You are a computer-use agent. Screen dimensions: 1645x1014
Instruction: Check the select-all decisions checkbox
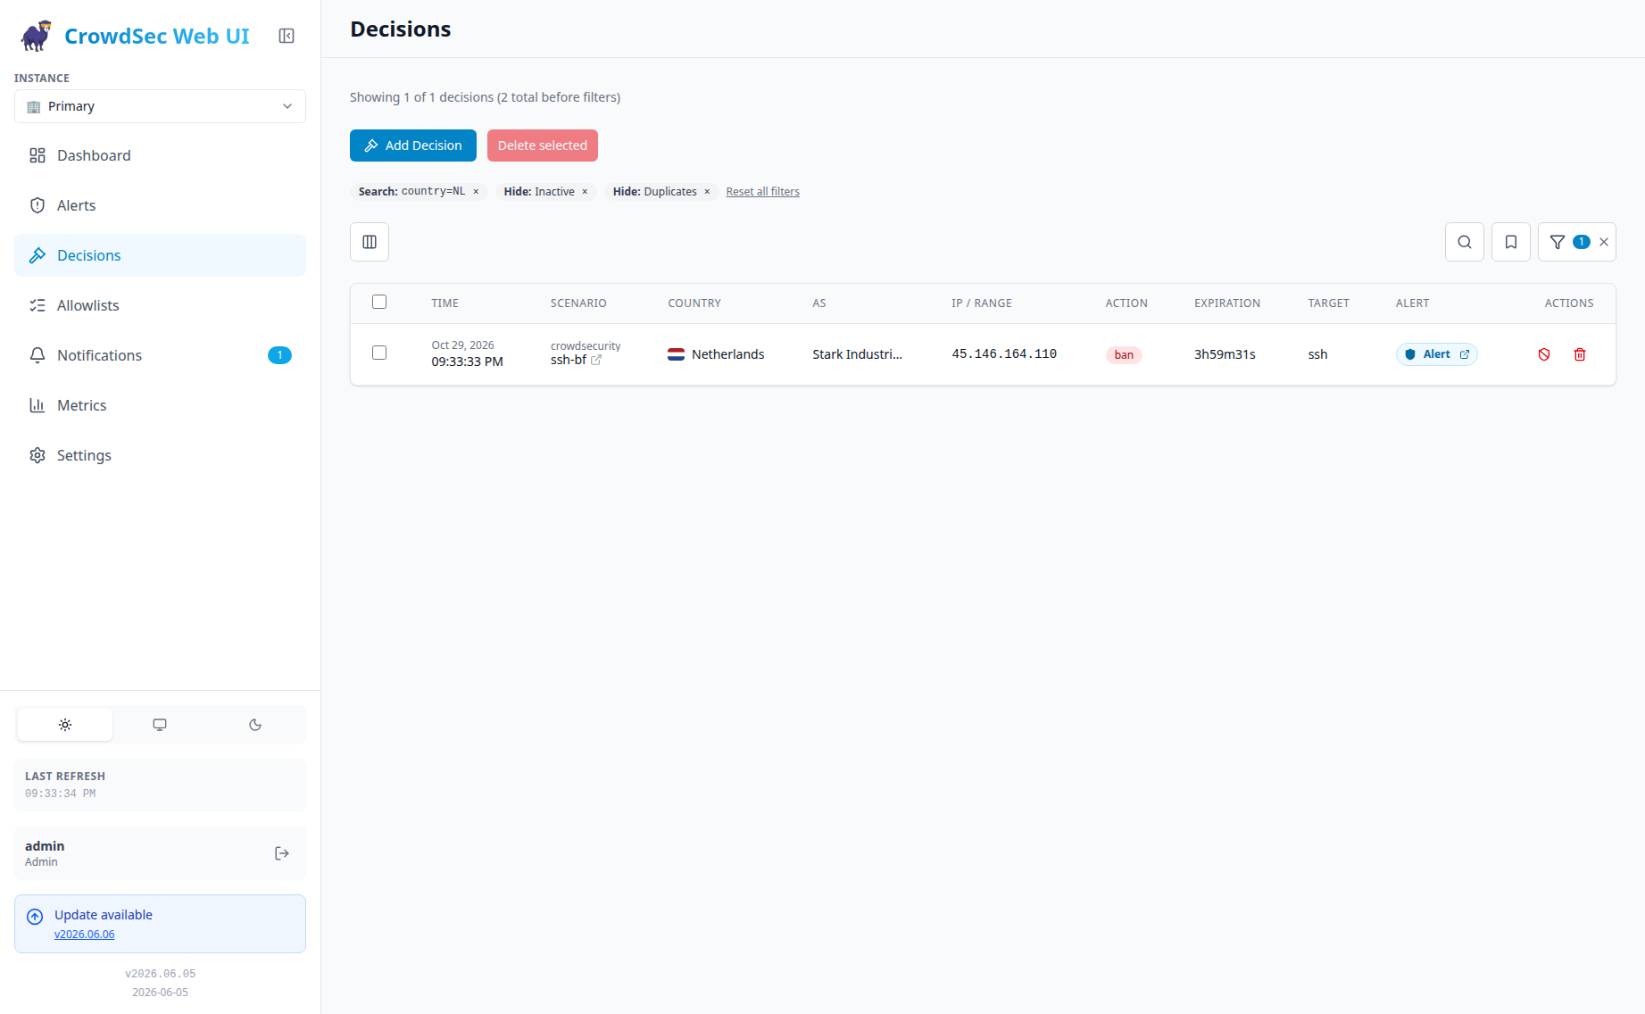tap(379, 302)
